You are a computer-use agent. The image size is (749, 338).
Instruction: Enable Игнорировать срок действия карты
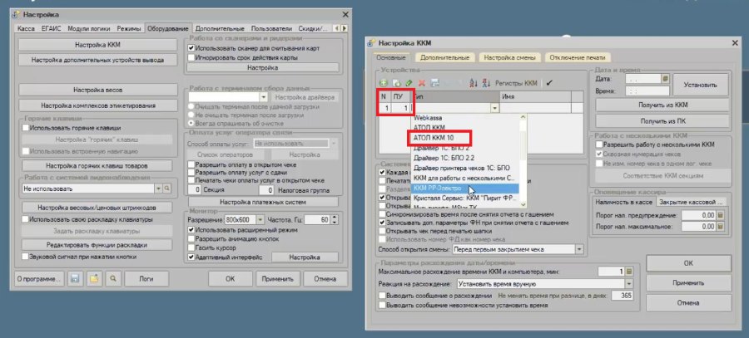point(191,57)
